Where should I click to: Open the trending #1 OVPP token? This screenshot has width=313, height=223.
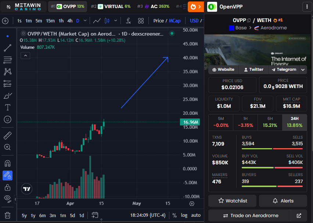(x=68, y=7)
